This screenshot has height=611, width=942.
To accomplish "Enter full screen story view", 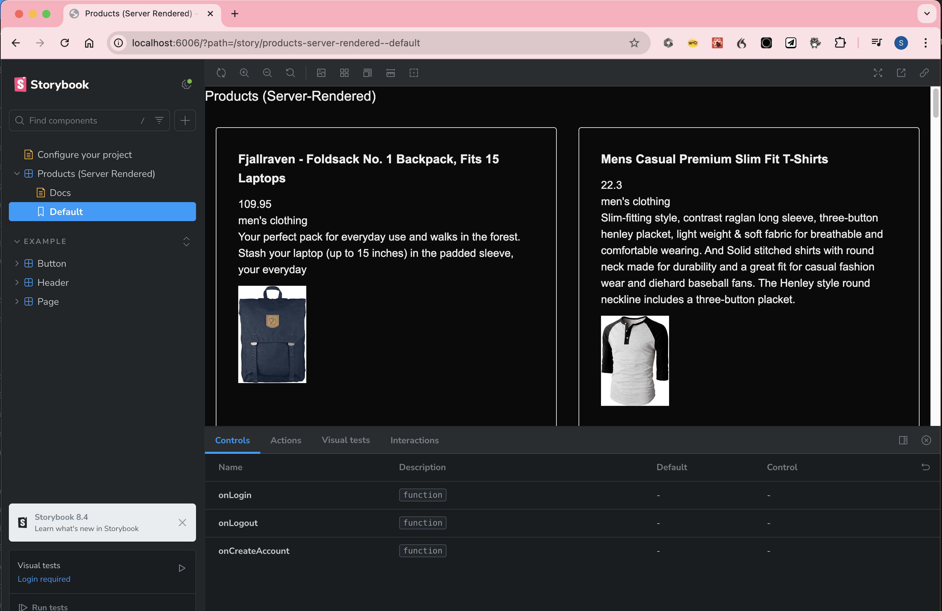I will pyautogui.click(x=878, y=73).
